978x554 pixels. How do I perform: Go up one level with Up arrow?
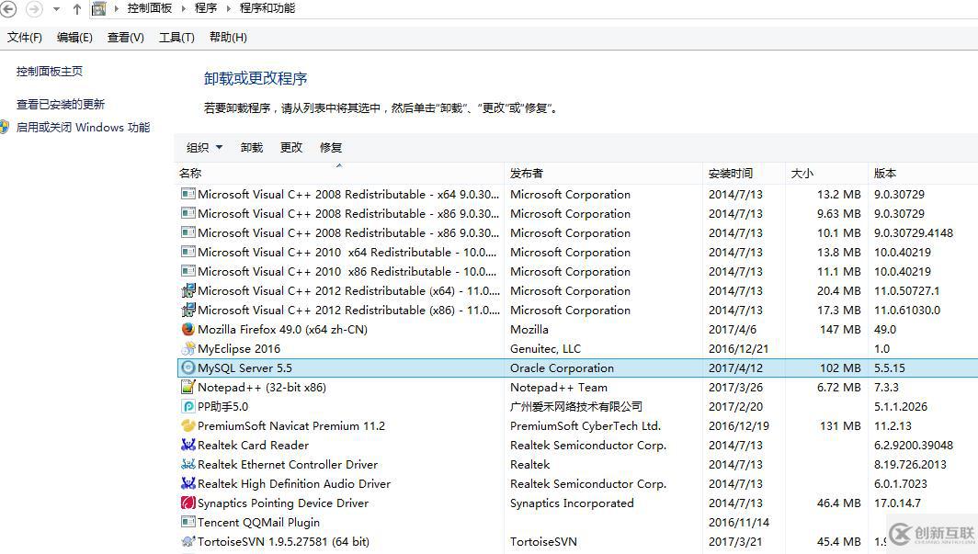pos(76,8)
